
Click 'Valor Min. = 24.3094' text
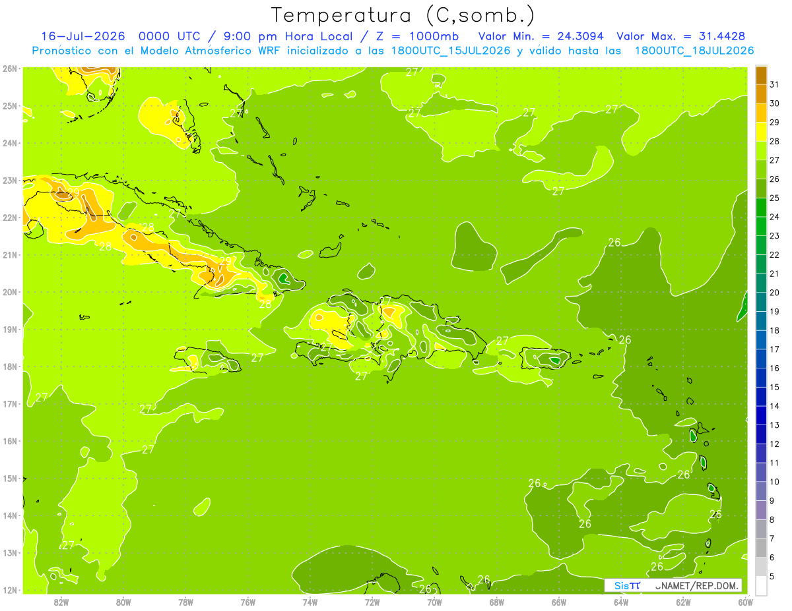(541, 36)
